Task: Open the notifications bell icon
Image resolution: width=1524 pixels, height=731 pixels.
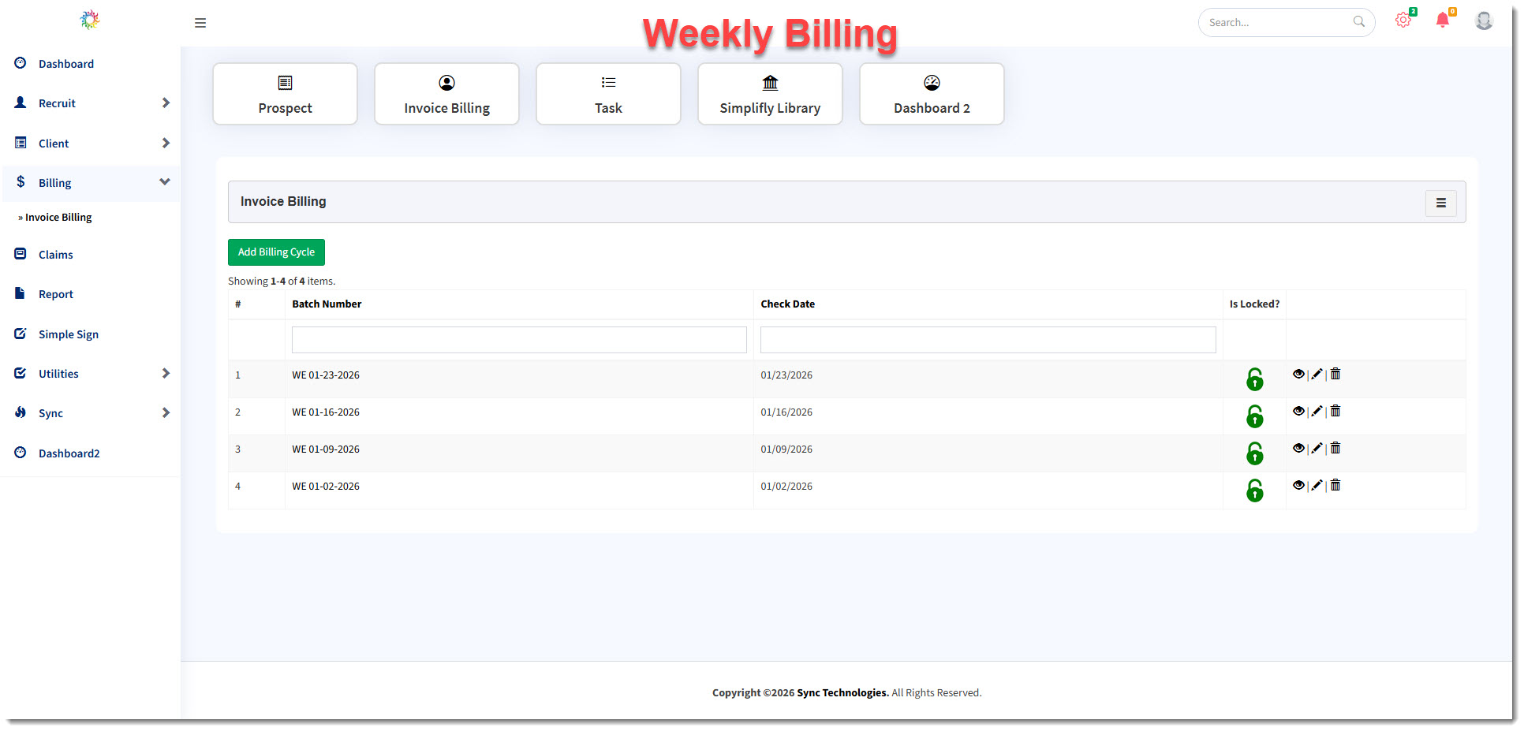Action: click(1443, 21)
